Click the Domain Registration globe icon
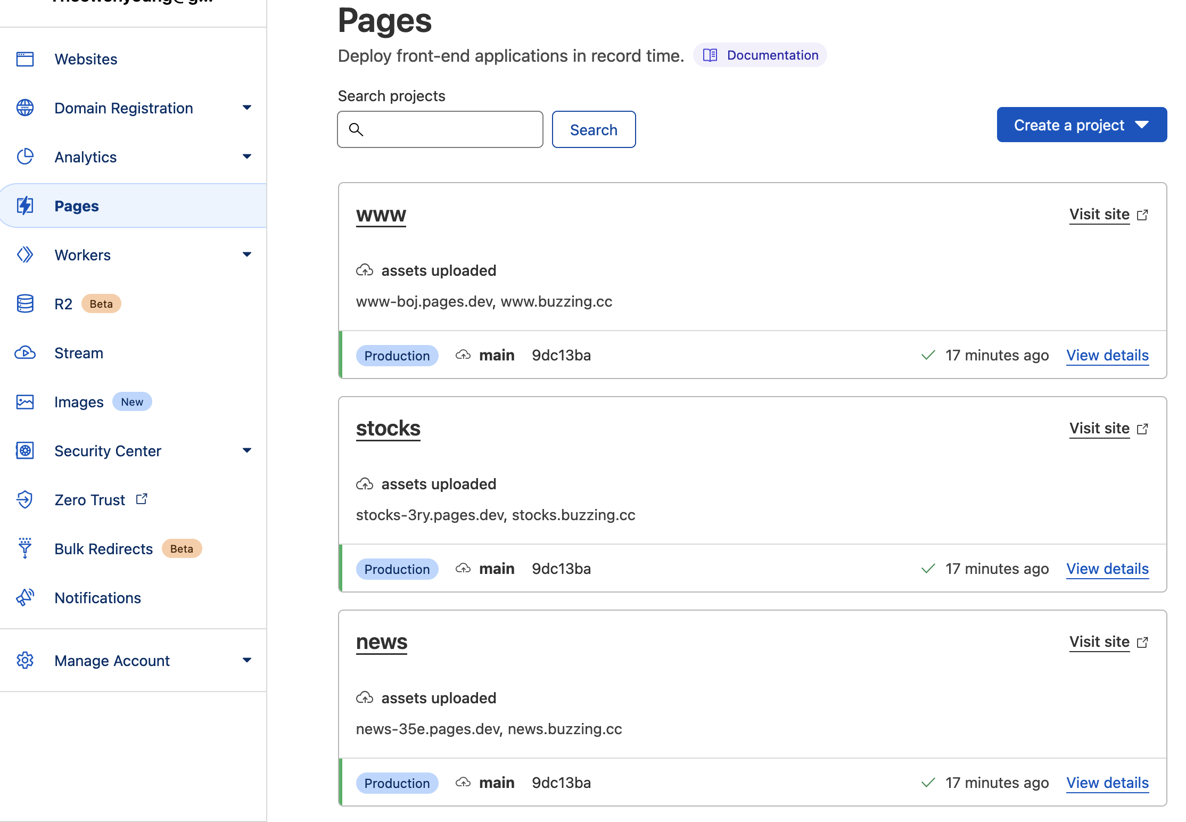The width and height of the screenshot is (1186, 822). pos(25,108)
